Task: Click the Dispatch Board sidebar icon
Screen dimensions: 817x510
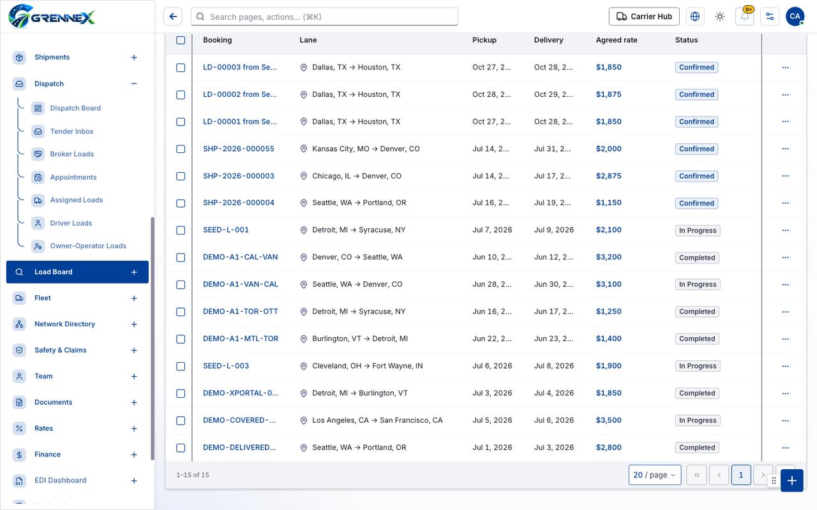Action: coord(38,108)
